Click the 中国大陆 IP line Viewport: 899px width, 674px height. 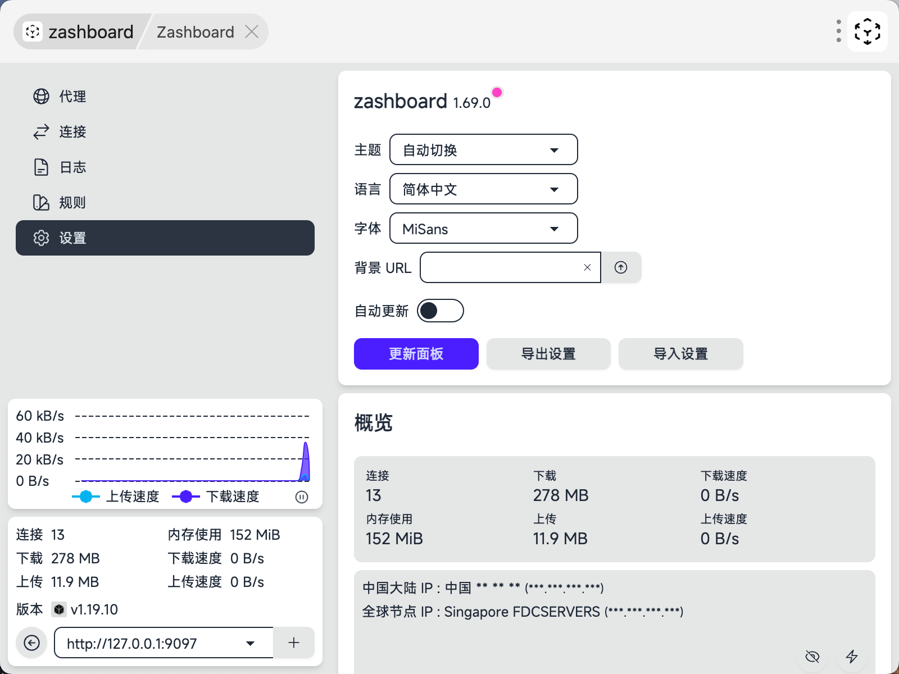coord(483,588)
